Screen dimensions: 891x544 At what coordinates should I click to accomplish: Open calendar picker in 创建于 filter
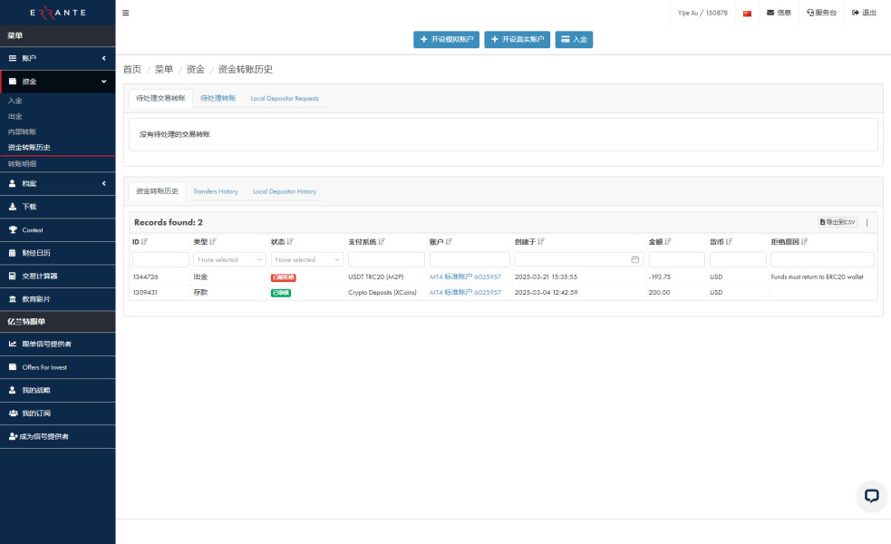(635, 259)
